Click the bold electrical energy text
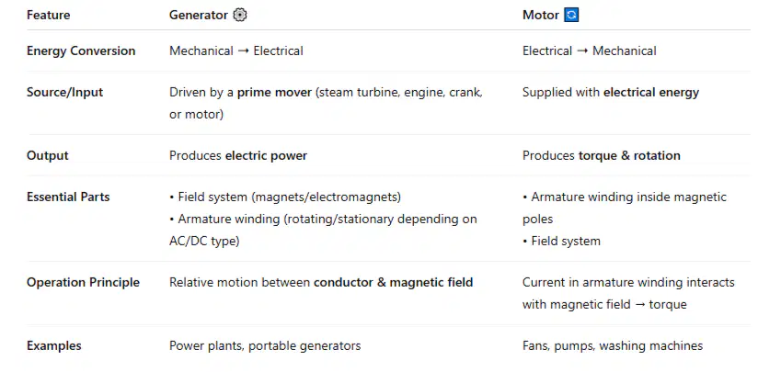 click(x=651, y=93)
